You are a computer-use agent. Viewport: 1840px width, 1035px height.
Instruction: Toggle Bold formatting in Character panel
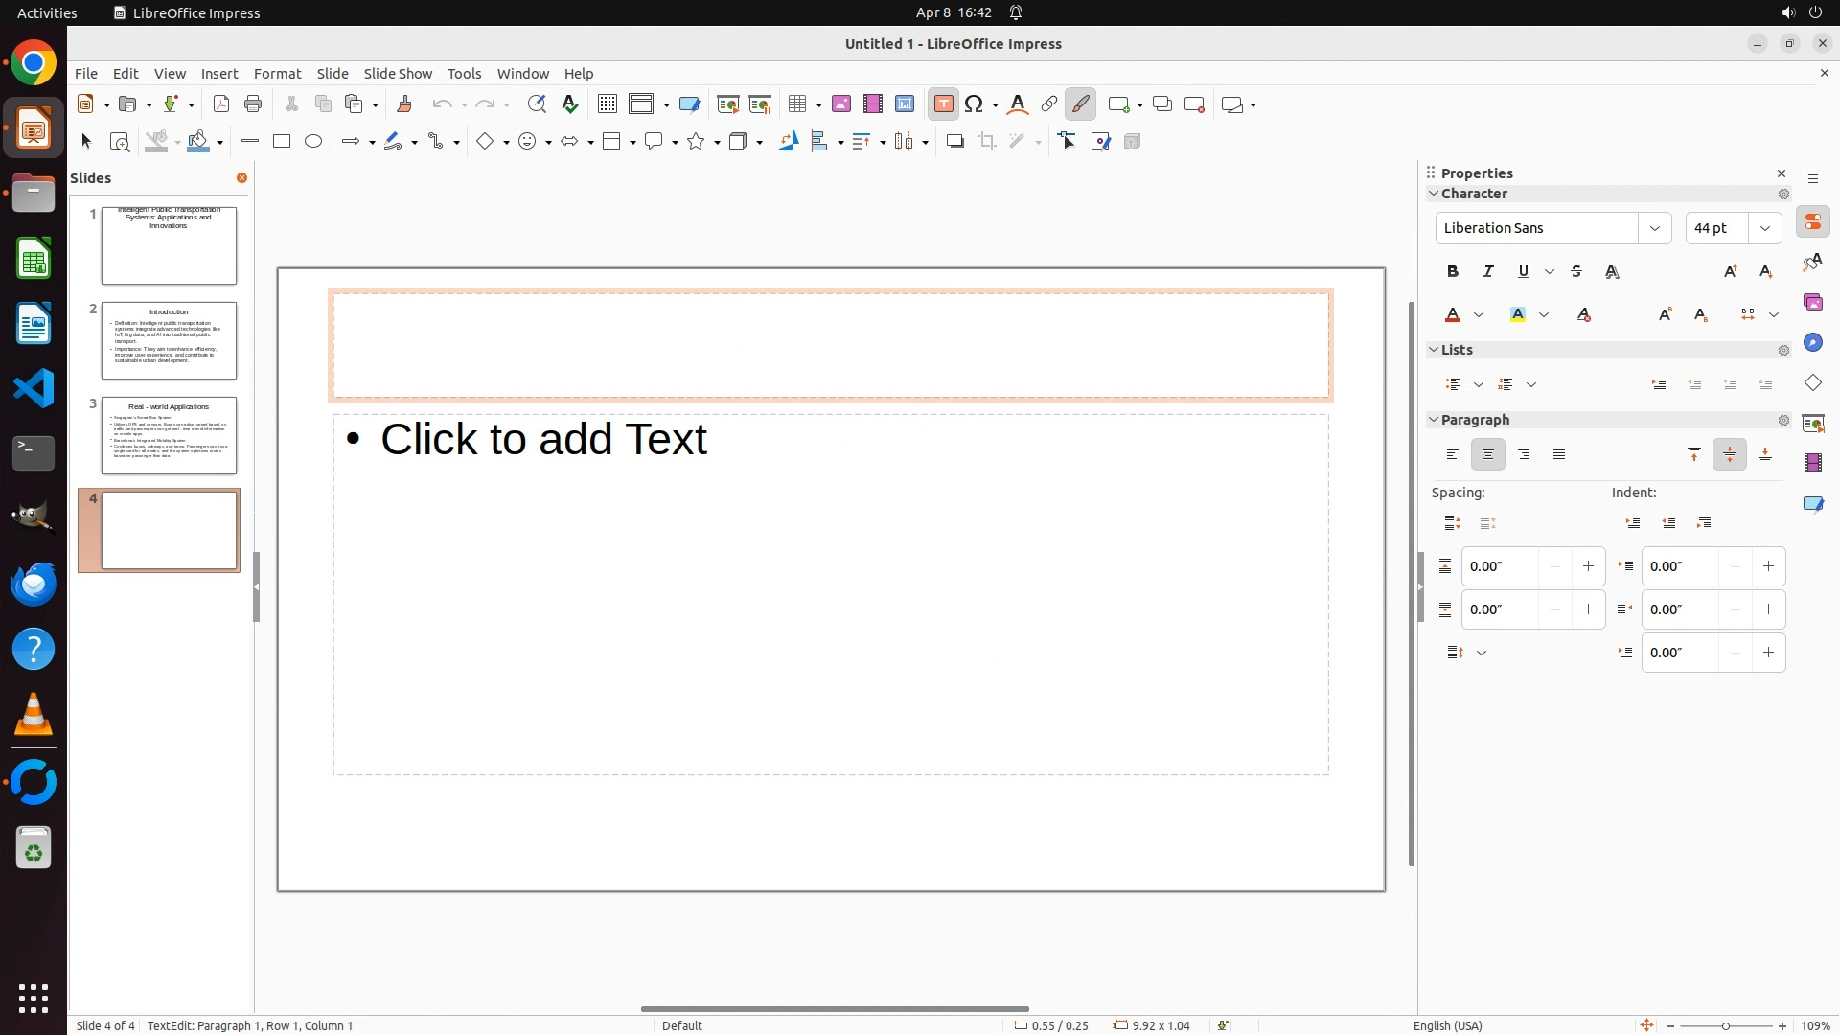click(1453, 272)
